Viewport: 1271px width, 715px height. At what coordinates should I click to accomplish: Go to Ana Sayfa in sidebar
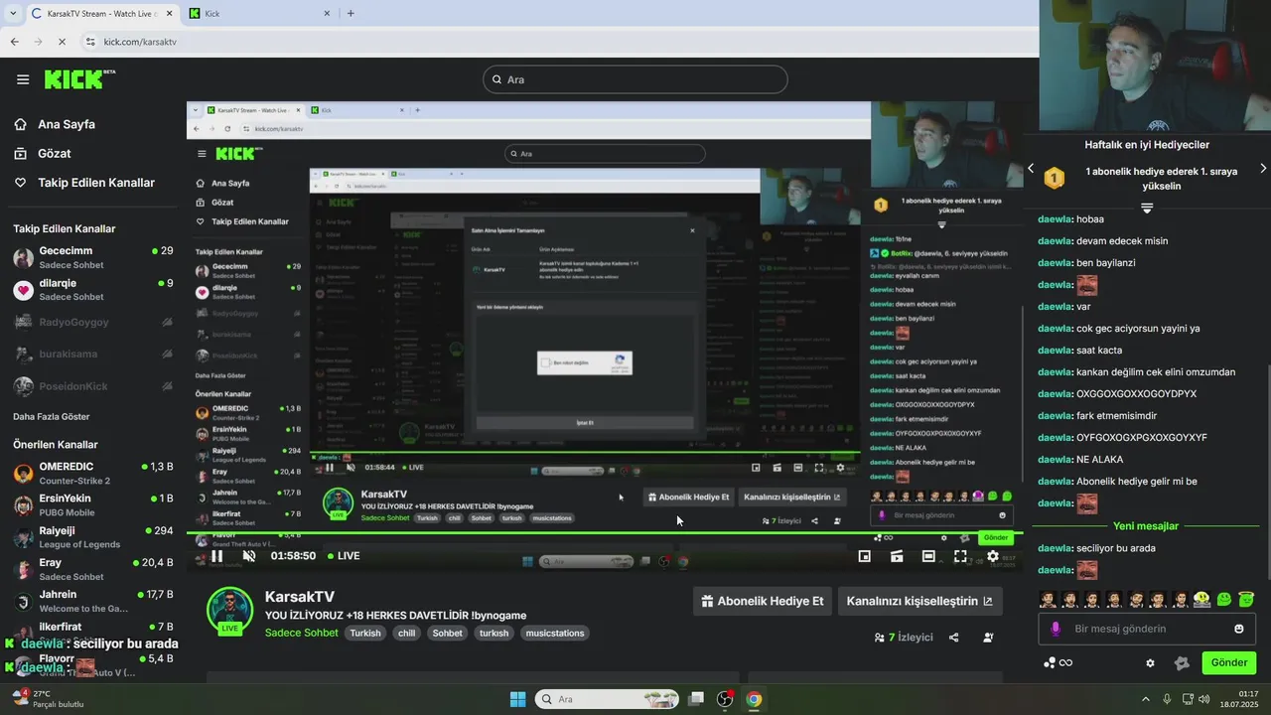click(x=66, y=124)
